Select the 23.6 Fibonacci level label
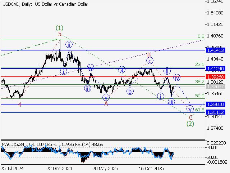Screen dimensions: 230x173 pos(200,64)
